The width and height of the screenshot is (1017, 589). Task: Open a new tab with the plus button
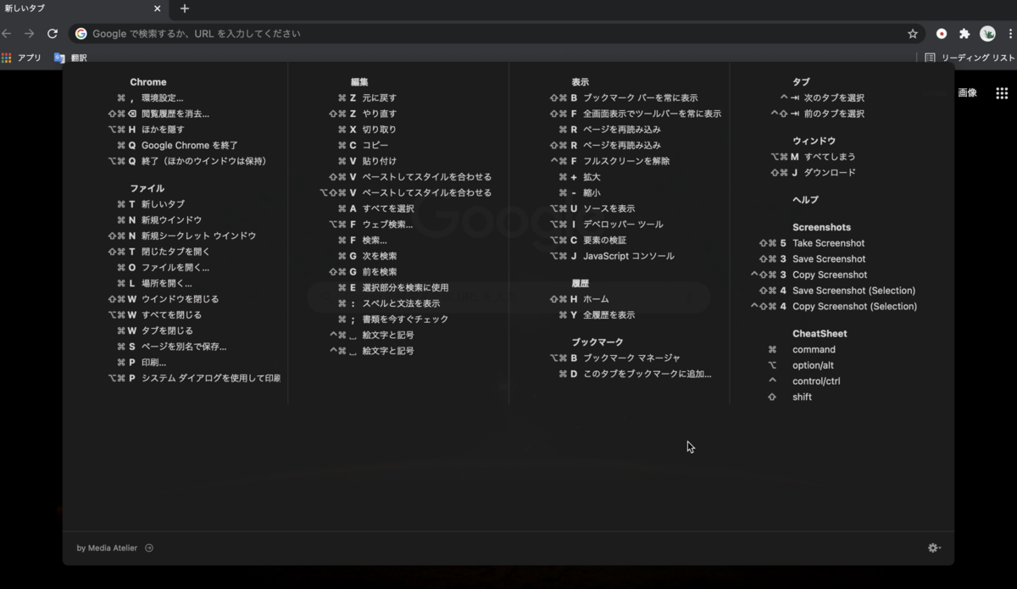pos(185,8)
